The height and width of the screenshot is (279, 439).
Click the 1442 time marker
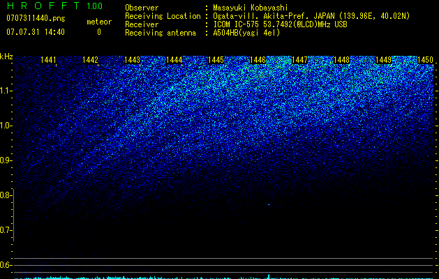(x=90, y=60)
